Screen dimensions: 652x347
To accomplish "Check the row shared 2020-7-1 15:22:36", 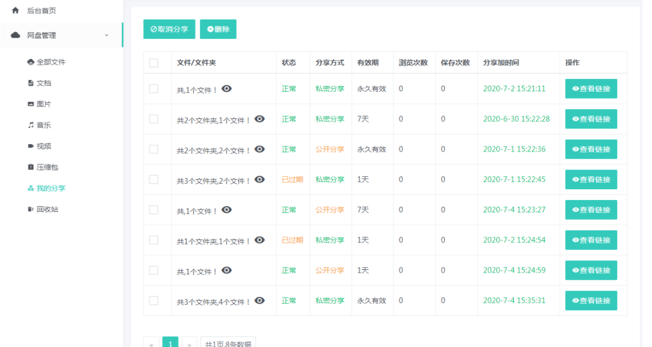I will 154,149.
